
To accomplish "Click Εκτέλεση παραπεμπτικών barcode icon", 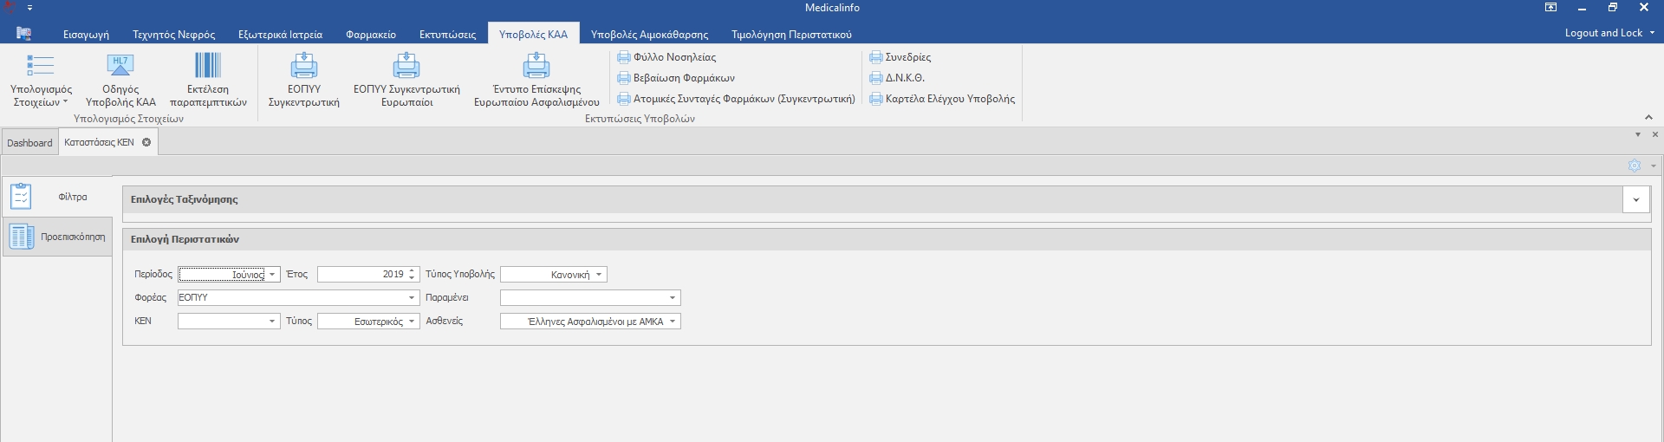I will (208, 66).
